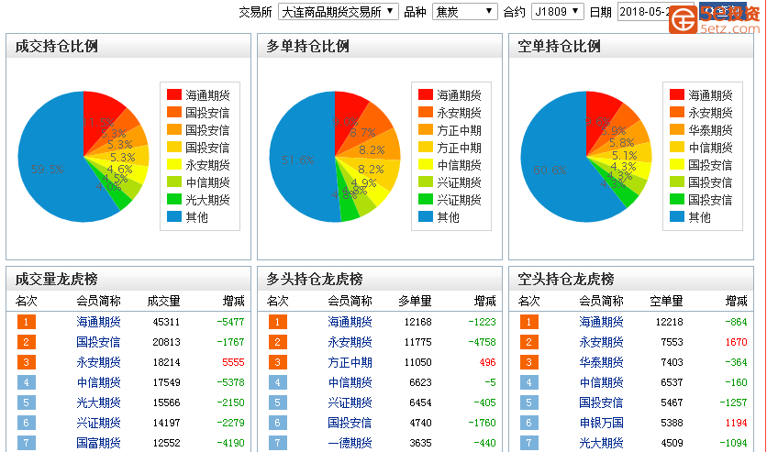Click the red 海通期货 swatch in 成交持仓比例 legend
Image resolution: width=767 pixels, height=452 pixels.
point(174,95)
